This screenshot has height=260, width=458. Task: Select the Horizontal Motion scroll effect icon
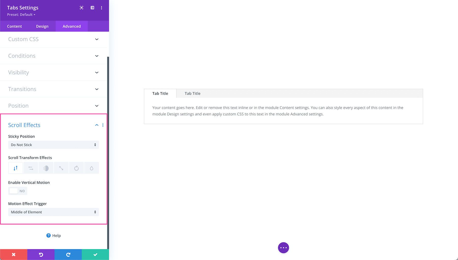point(31,168)
